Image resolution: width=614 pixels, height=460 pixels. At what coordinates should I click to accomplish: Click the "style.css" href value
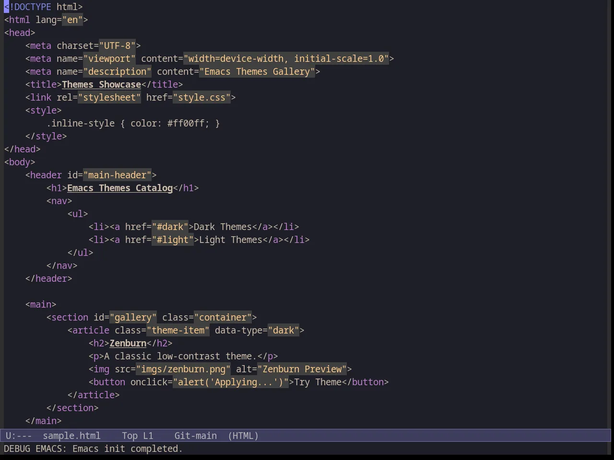[x=202, y=97]
